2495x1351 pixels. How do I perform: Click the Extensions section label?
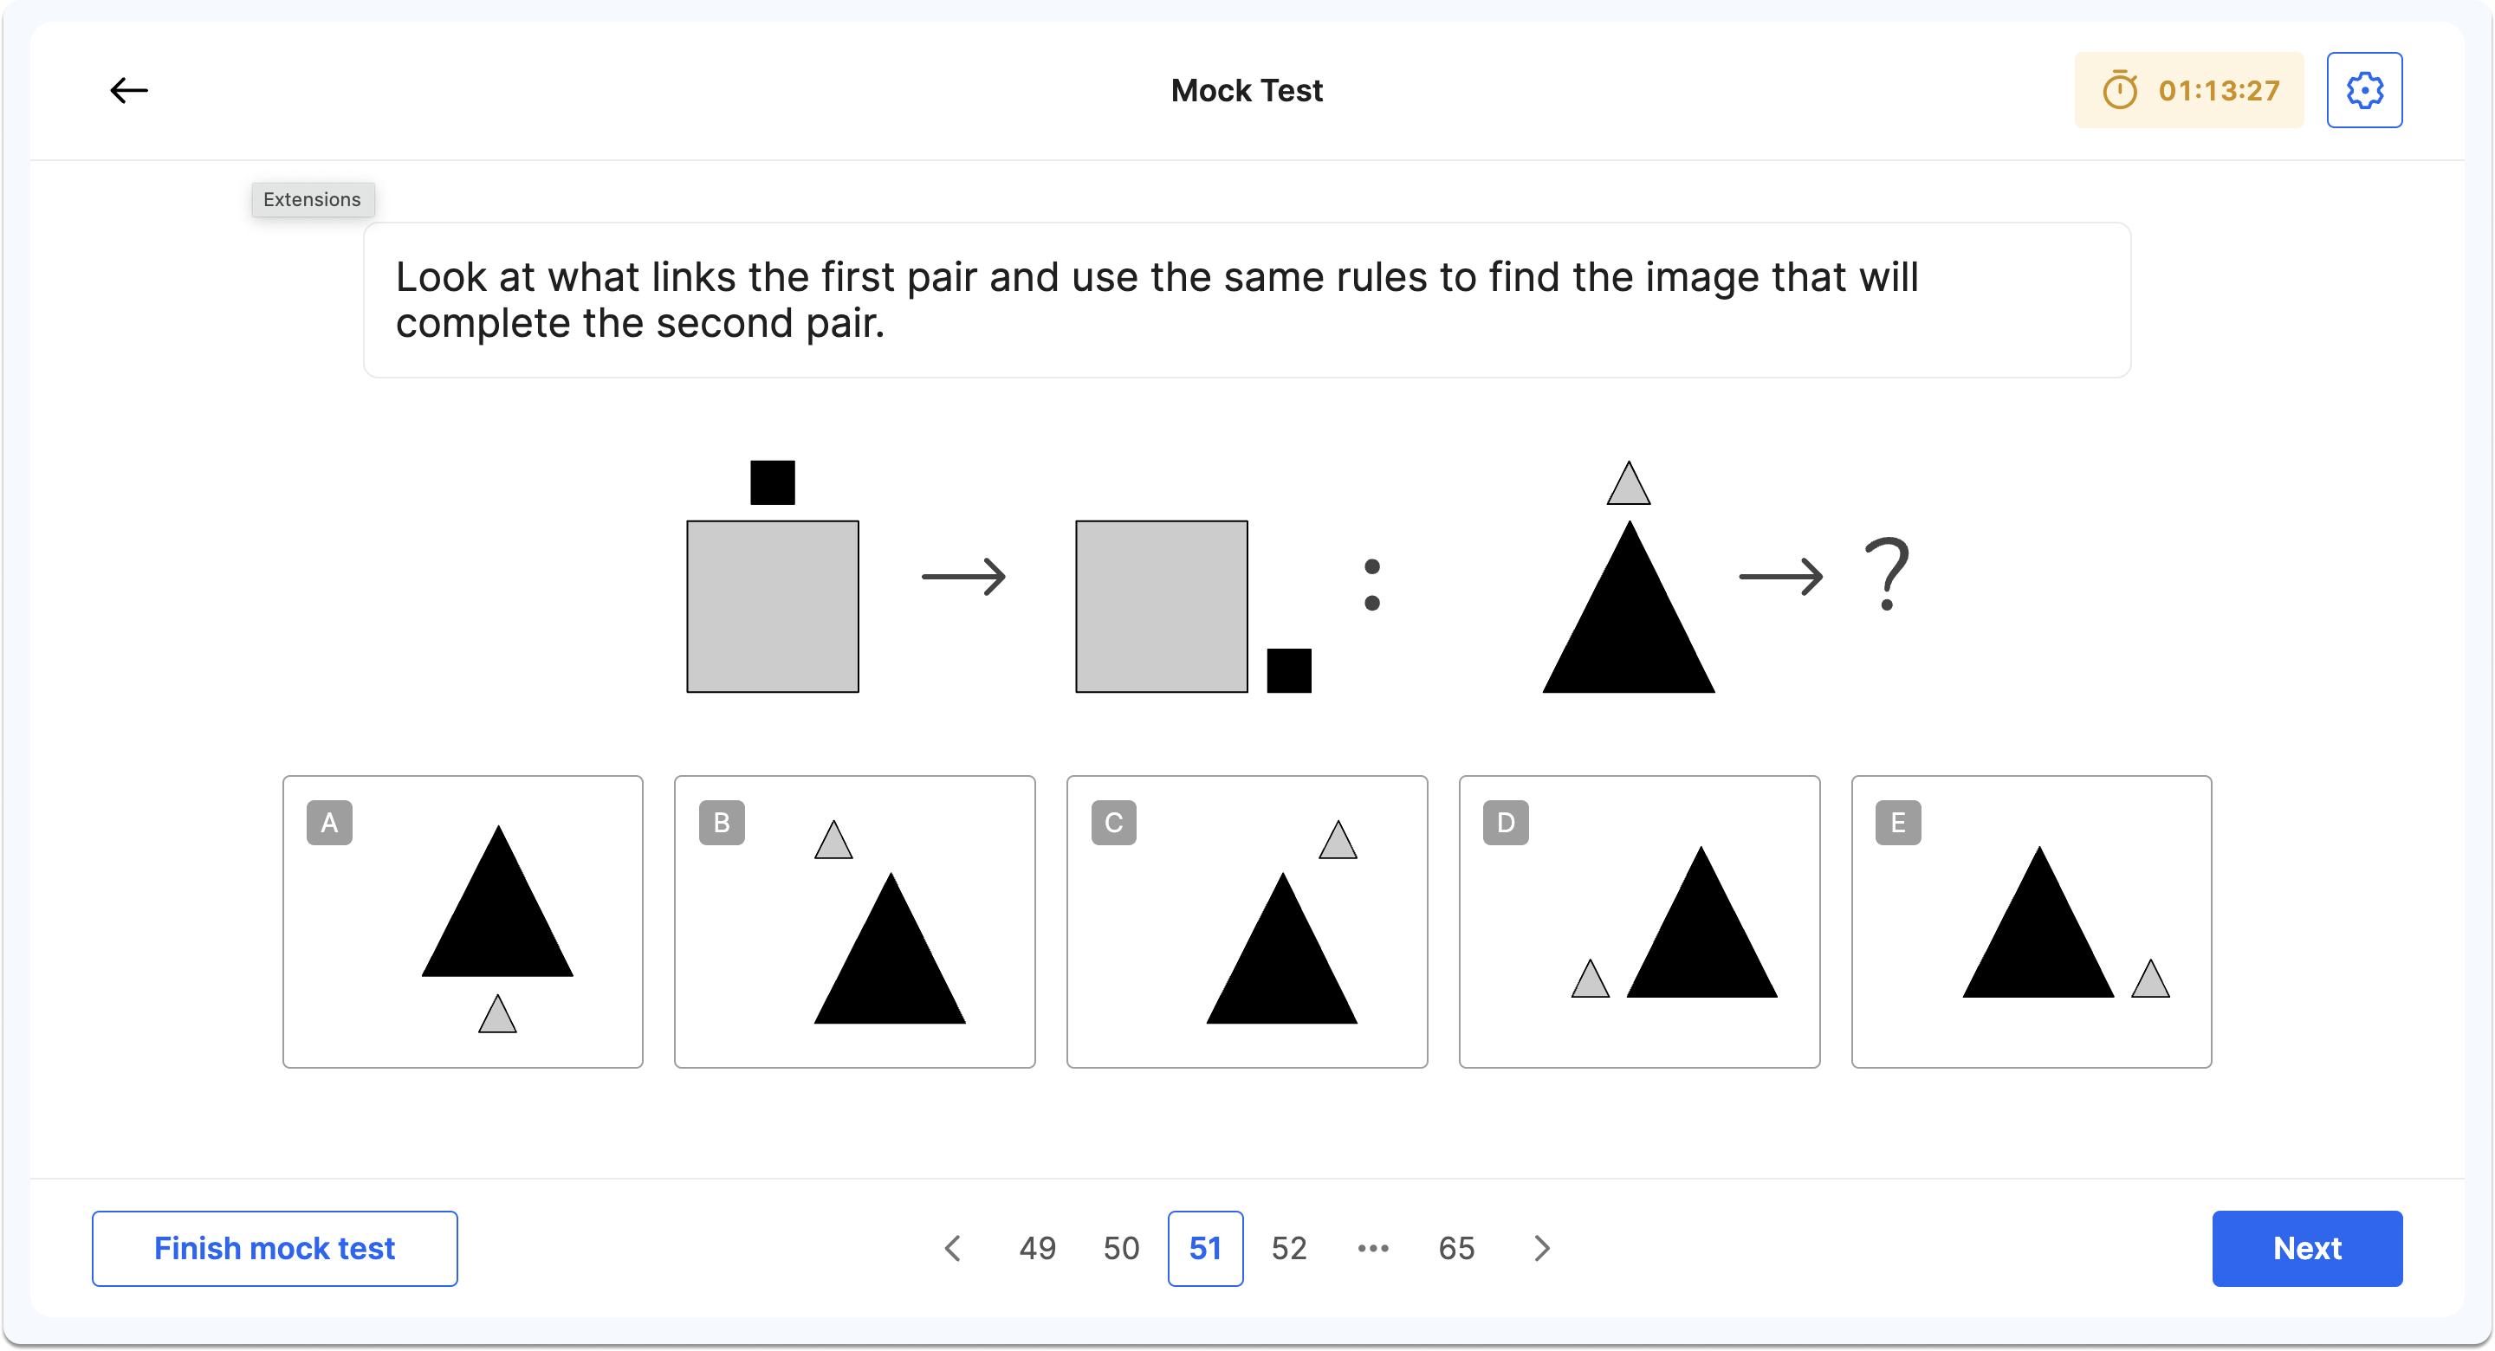[312, 199]
